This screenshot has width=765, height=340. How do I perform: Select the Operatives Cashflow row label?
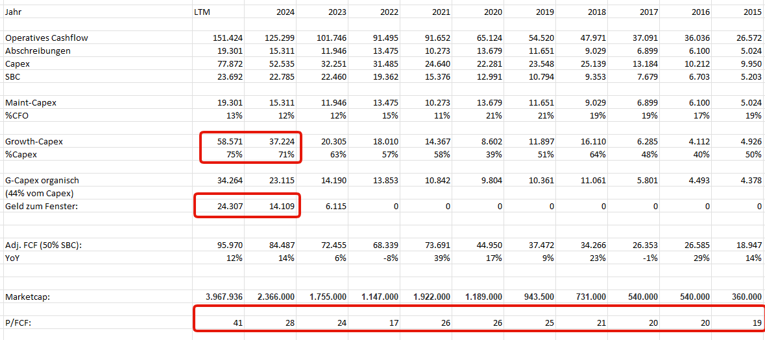(47, 38)
